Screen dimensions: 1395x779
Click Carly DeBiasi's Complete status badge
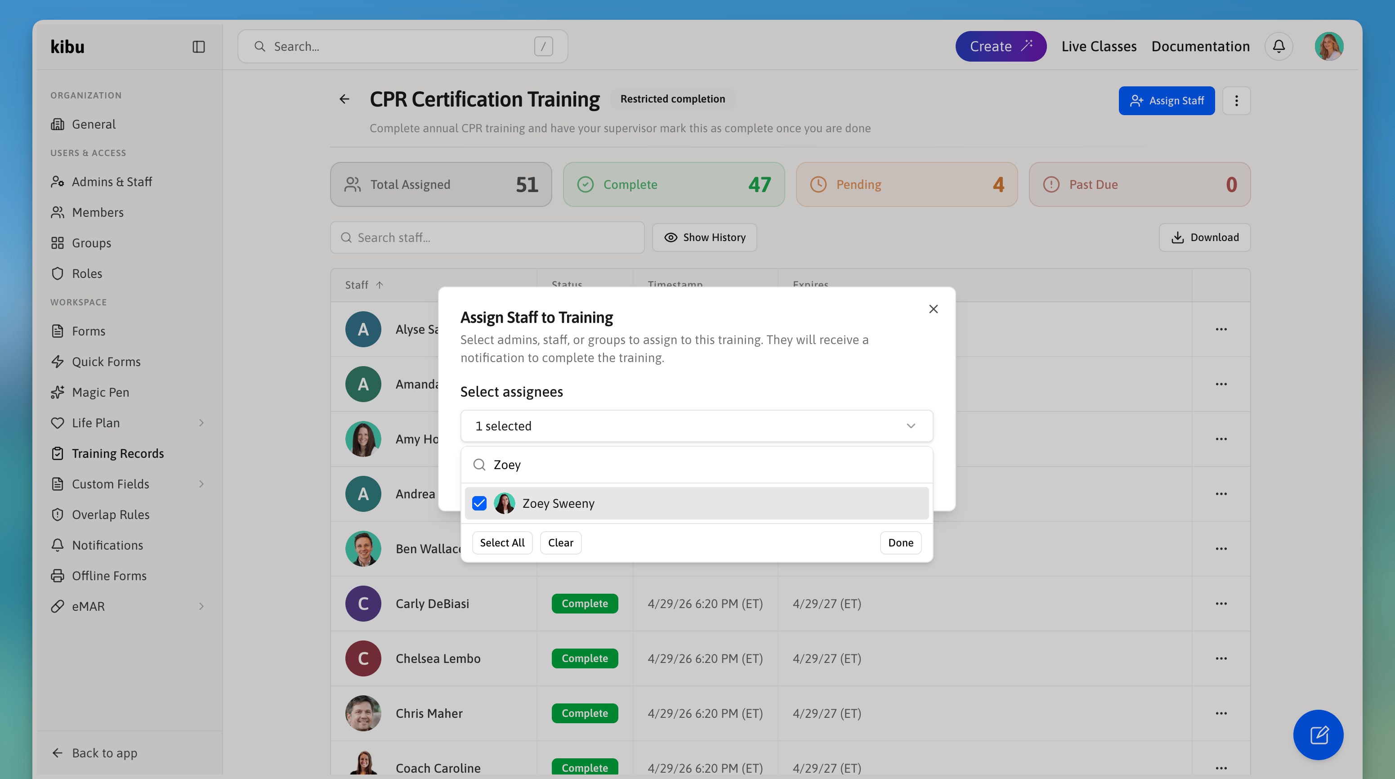coord(585,604)
